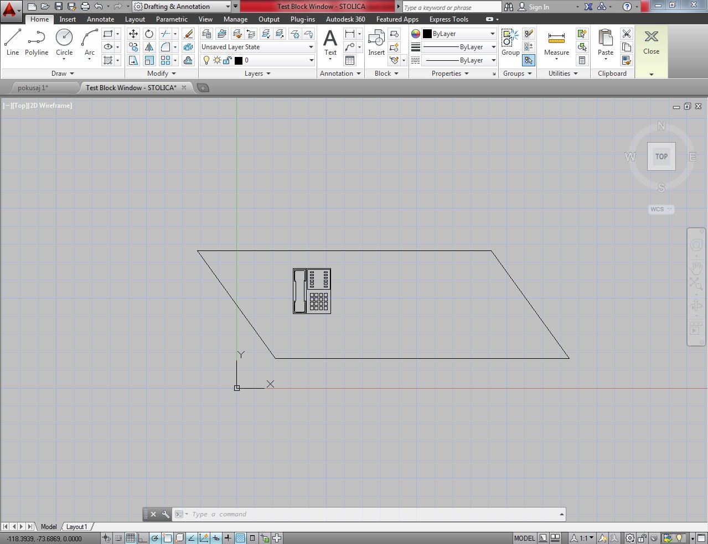708x544 pixels.
Task: Expand the Draw panel
Action: pyautogui.click(x=63, y=74)
